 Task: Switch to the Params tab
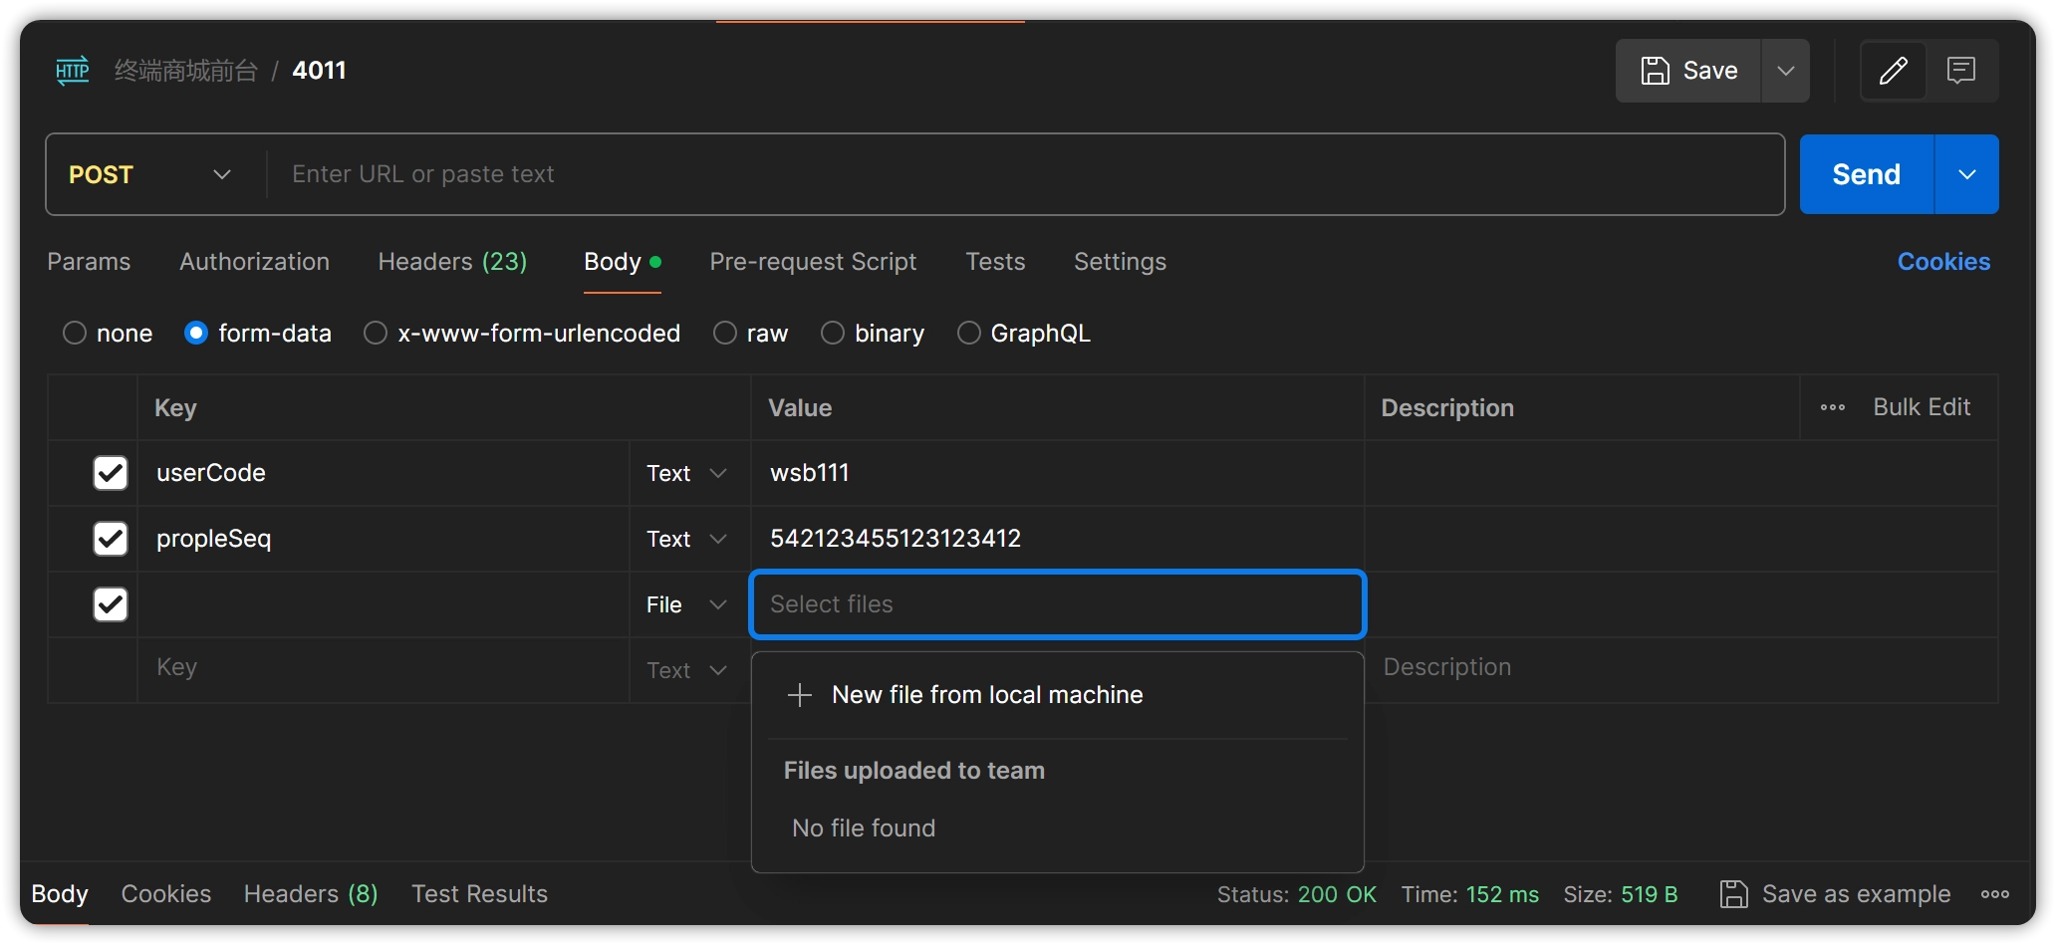[x=89, y=262]
